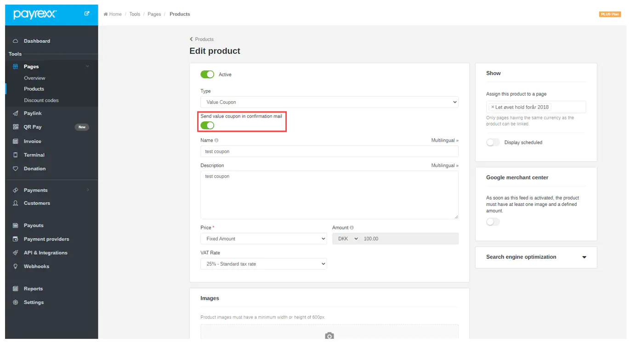Image resolution: width=631 pixels, height=343 pixels.
Task: Open the Settings menu item in sidebar
Action: (34, 303)
